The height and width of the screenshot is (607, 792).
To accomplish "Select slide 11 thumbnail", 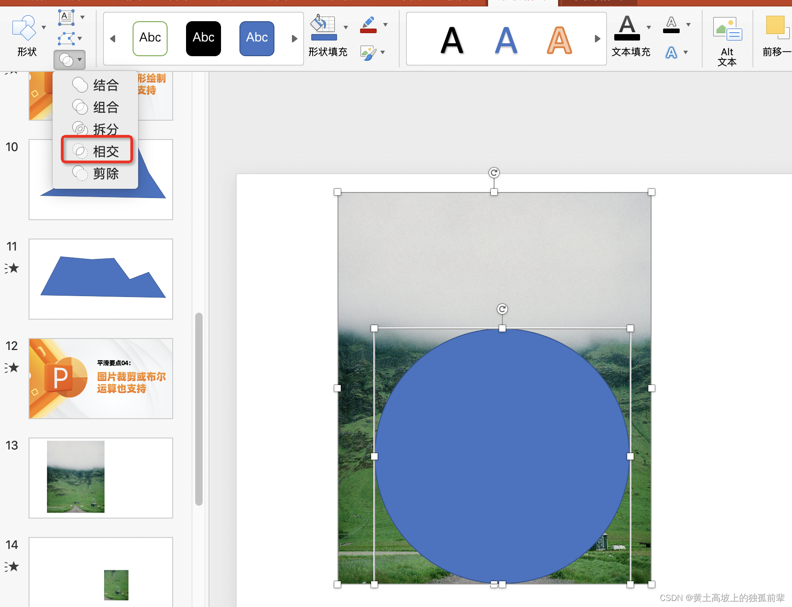I will click(x=101, y=279).
